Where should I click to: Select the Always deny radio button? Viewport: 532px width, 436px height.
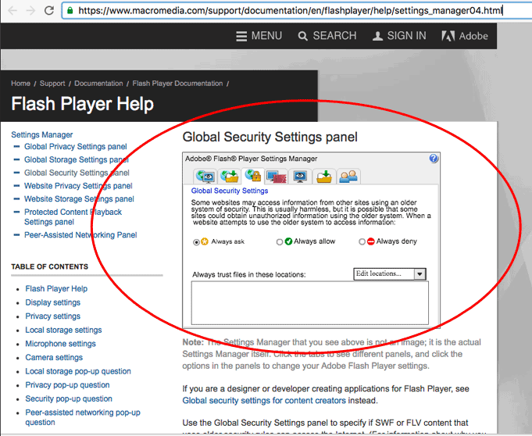(x=362, y=241)
